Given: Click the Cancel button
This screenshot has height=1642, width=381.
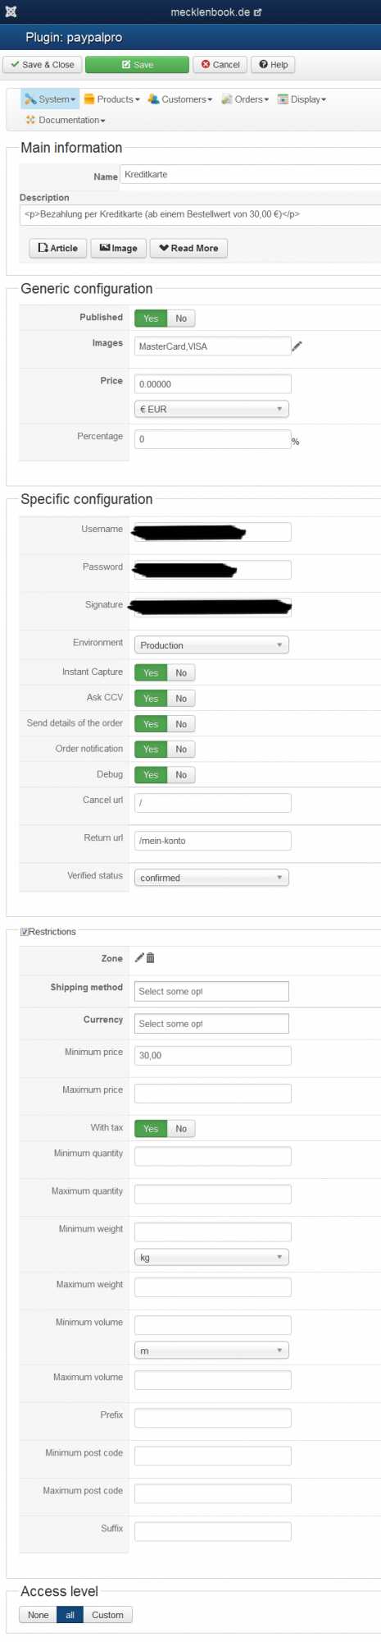Looking at the screenshot, I should (x=220, y=65).
